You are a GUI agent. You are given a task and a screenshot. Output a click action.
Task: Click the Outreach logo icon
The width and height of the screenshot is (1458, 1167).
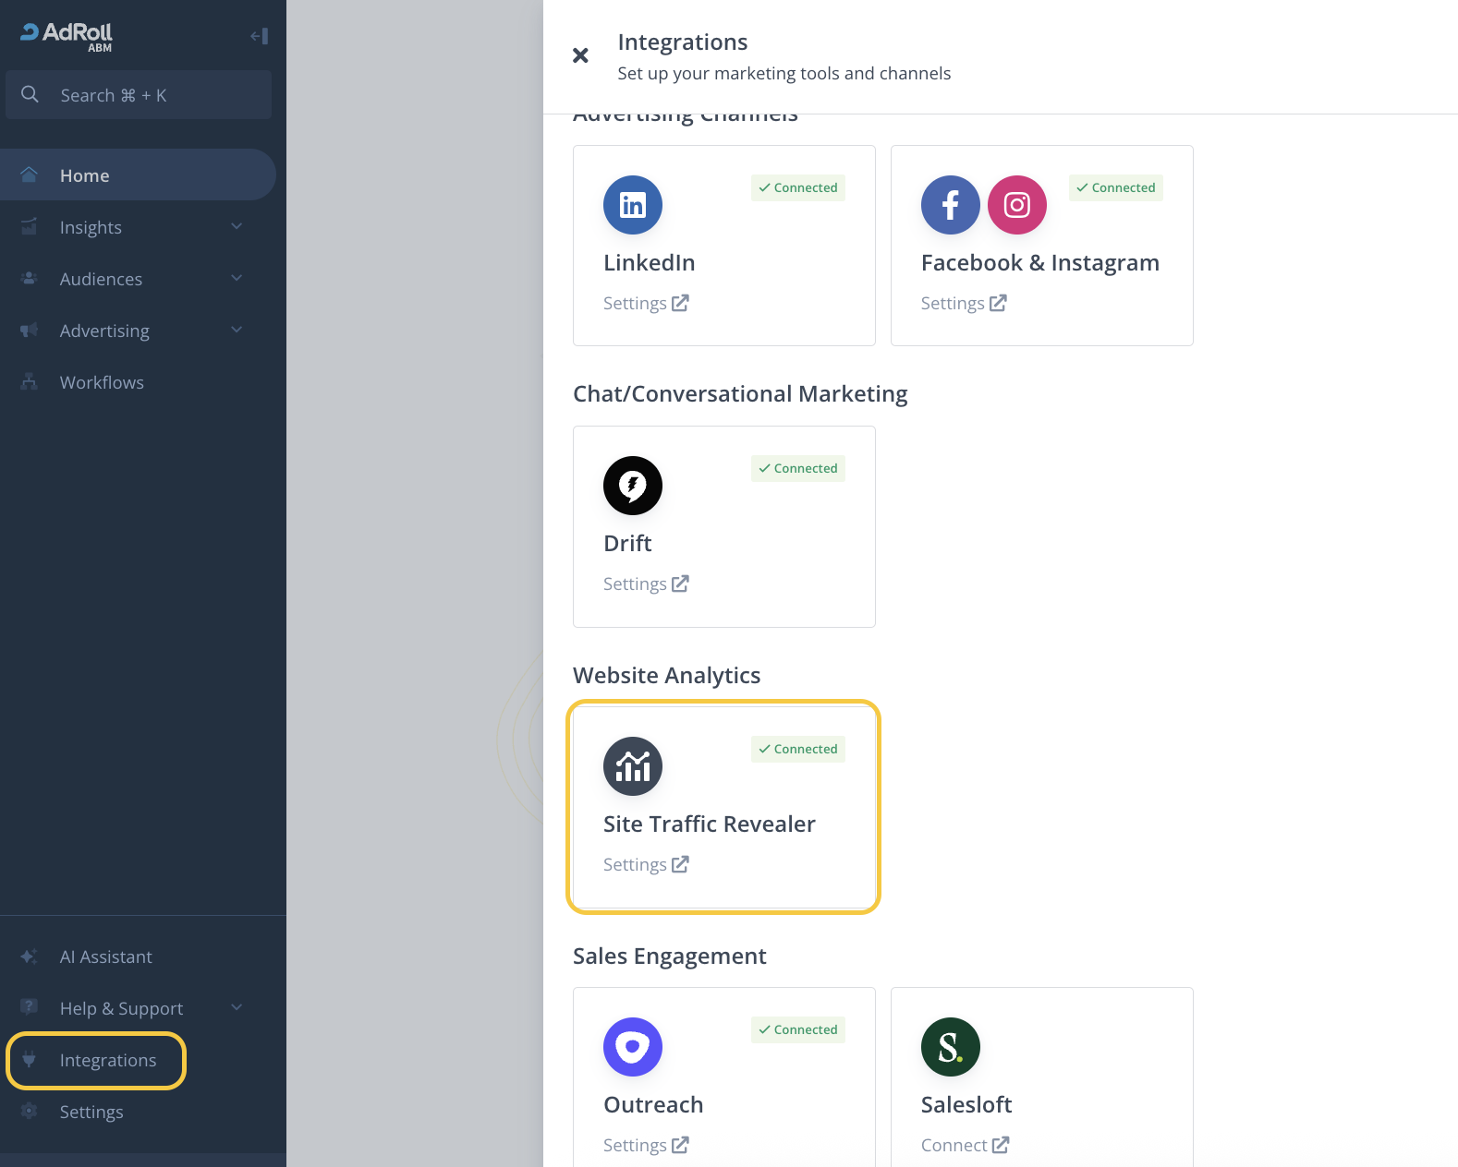[633, 1047]
